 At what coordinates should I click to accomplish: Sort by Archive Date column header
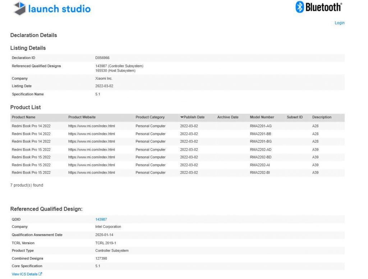click(227, 117)
